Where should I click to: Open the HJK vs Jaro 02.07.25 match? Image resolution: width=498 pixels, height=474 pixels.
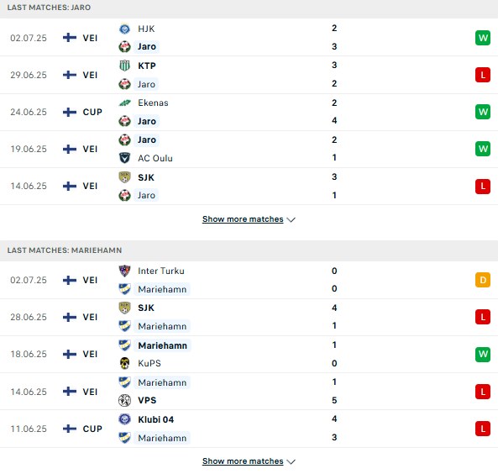pos(249,38)
